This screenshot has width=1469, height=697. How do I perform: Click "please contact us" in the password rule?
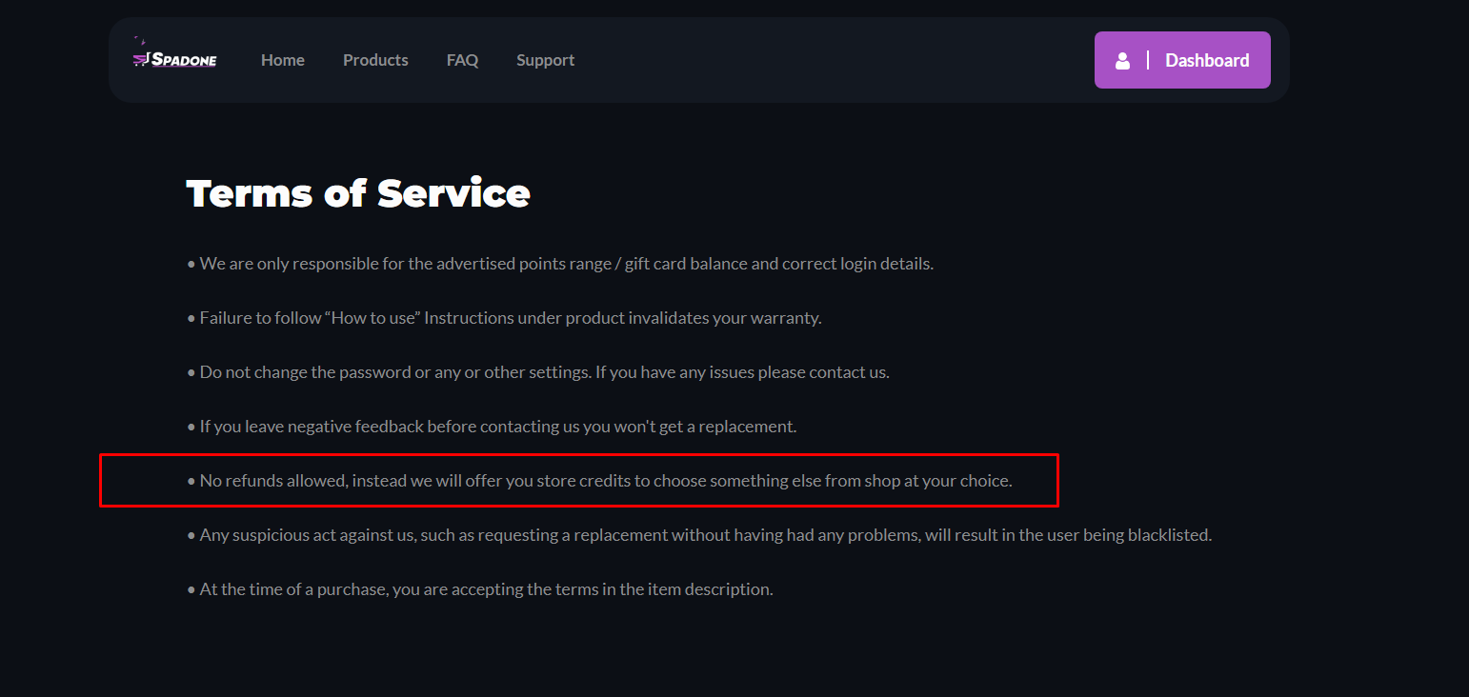tap(823, 372)
